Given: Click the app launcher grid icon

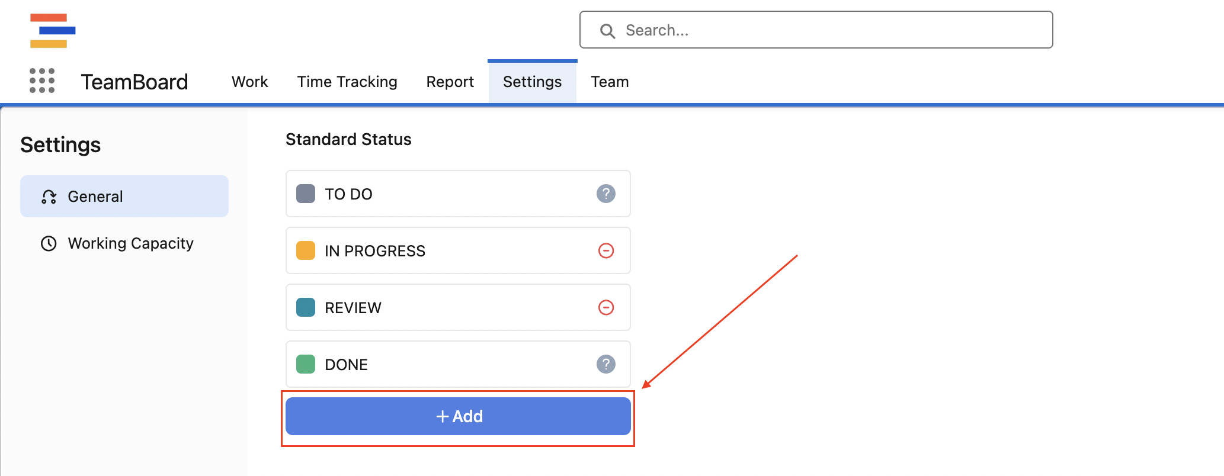Looking at the screenshot, I should pyautogui.click(x=41, y=81).
